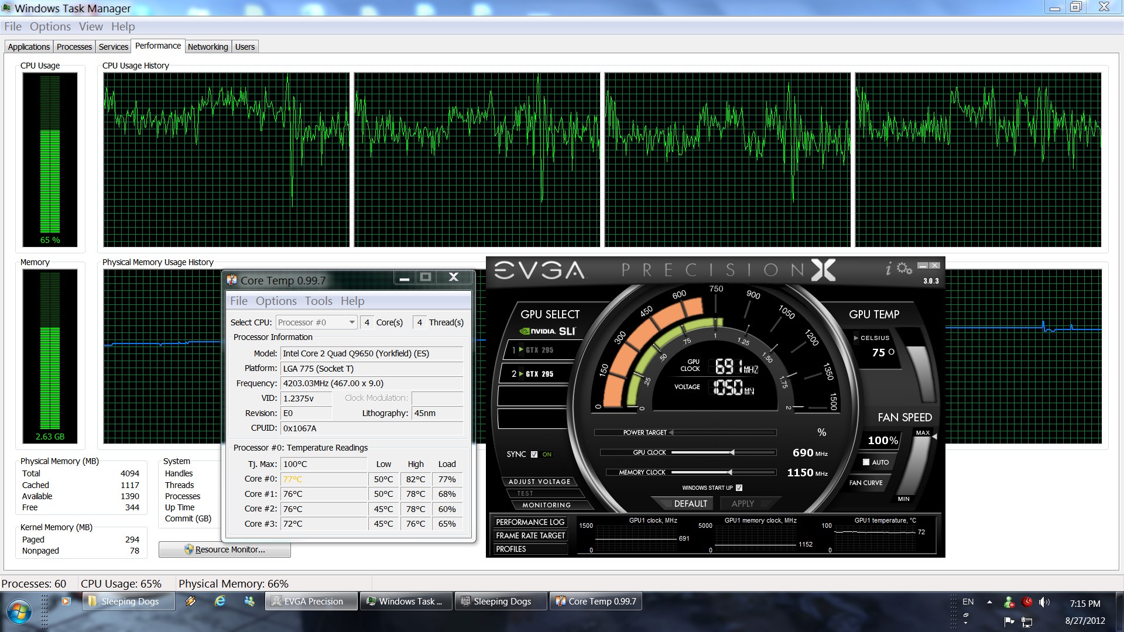The width and height of the screenshot is (1124, 632).
Task: Open Task Manager View menu
Action: (x=91, y=26)
